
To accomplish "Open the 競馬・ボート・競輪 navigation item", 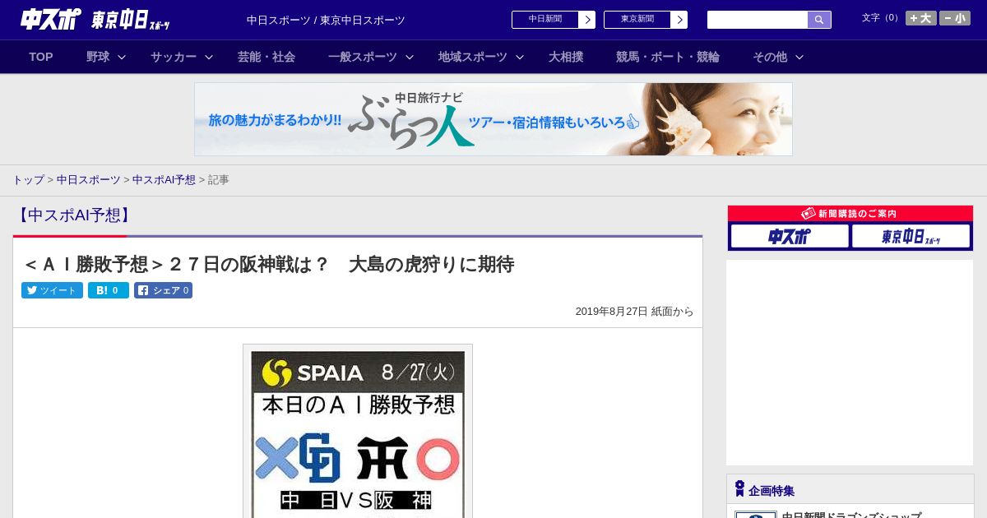I will coord(668,57).
